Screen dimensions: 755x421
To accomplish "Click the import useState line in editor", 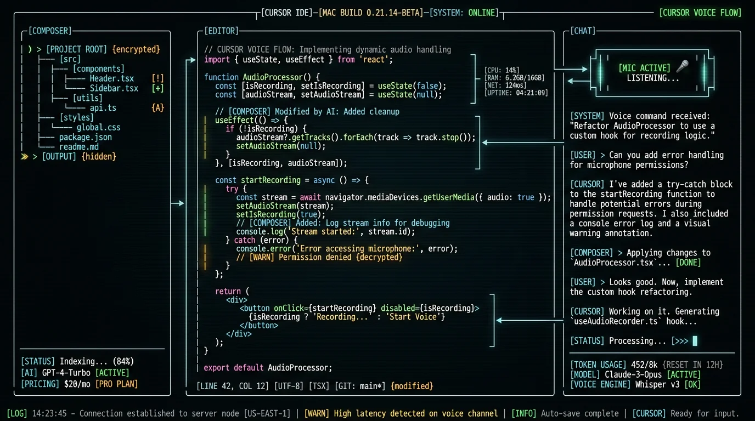I will [x=298, y=59].
